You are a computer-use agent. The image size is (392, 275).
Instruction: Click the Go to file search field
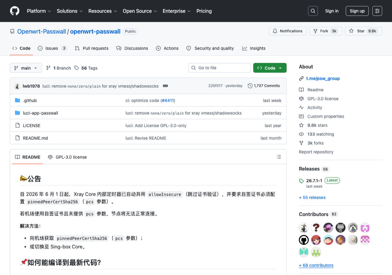[x=220, y=68]
